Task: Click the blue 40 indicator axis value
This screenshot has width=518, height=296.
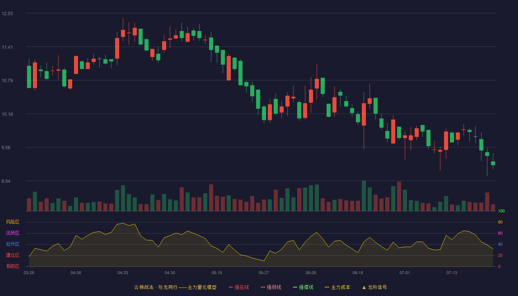Action: (x=500, y=245)
